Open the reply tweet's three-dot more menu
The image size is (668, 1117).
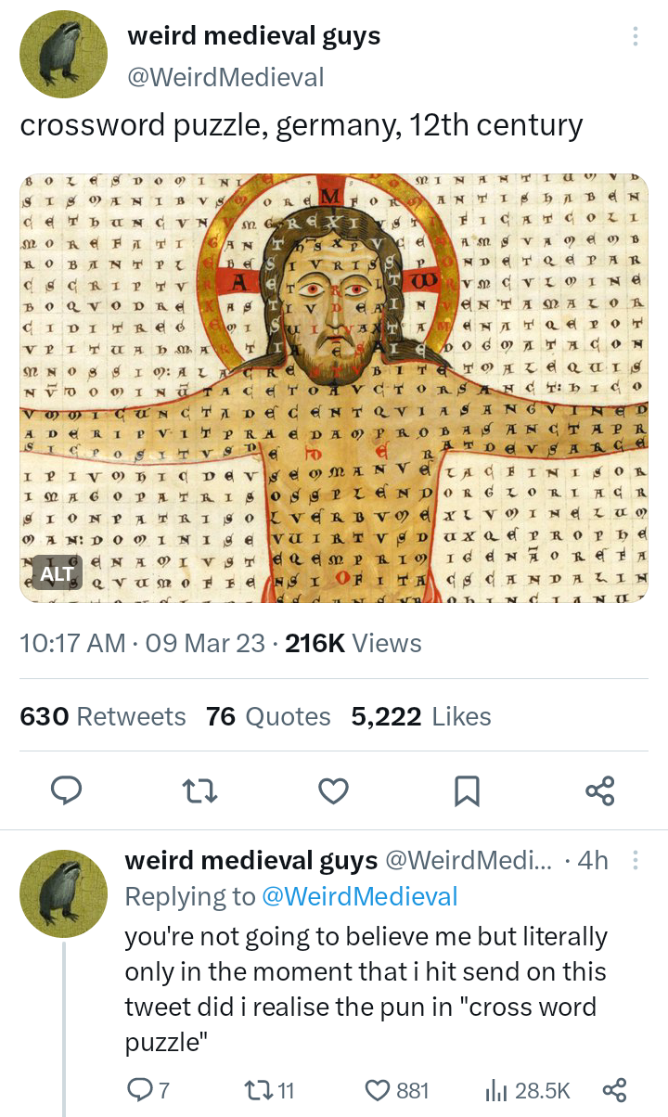pos(636,861)
